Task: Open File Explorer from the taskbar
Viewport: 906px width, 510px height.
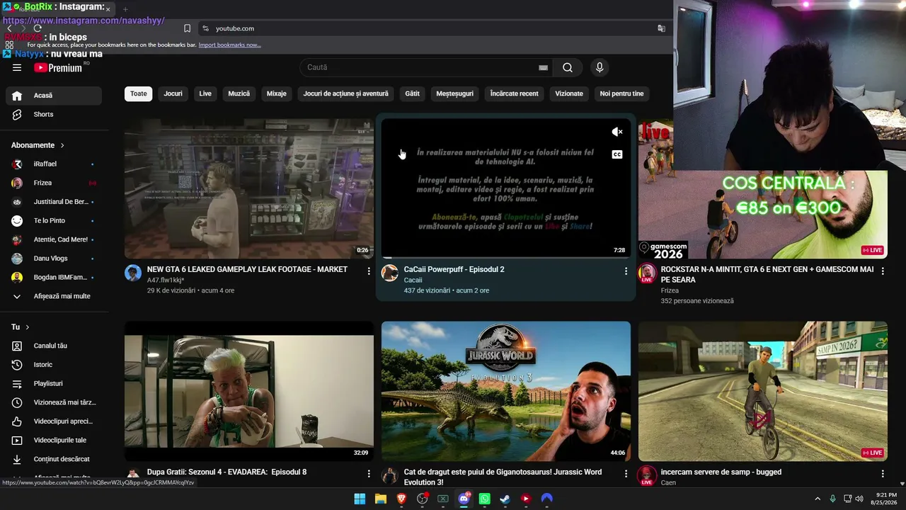Action: coord(381,499)
